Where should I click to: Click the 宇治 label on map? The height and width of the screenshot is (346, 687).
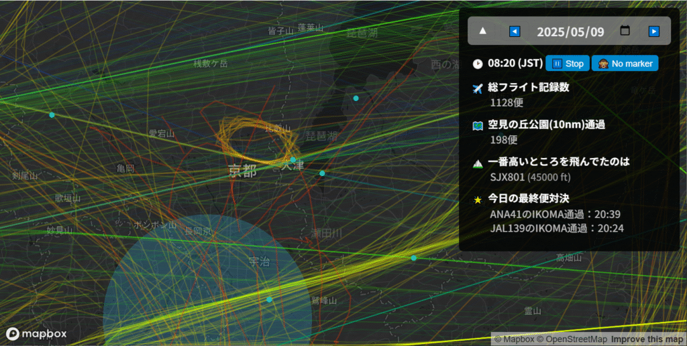click(259, 262)
